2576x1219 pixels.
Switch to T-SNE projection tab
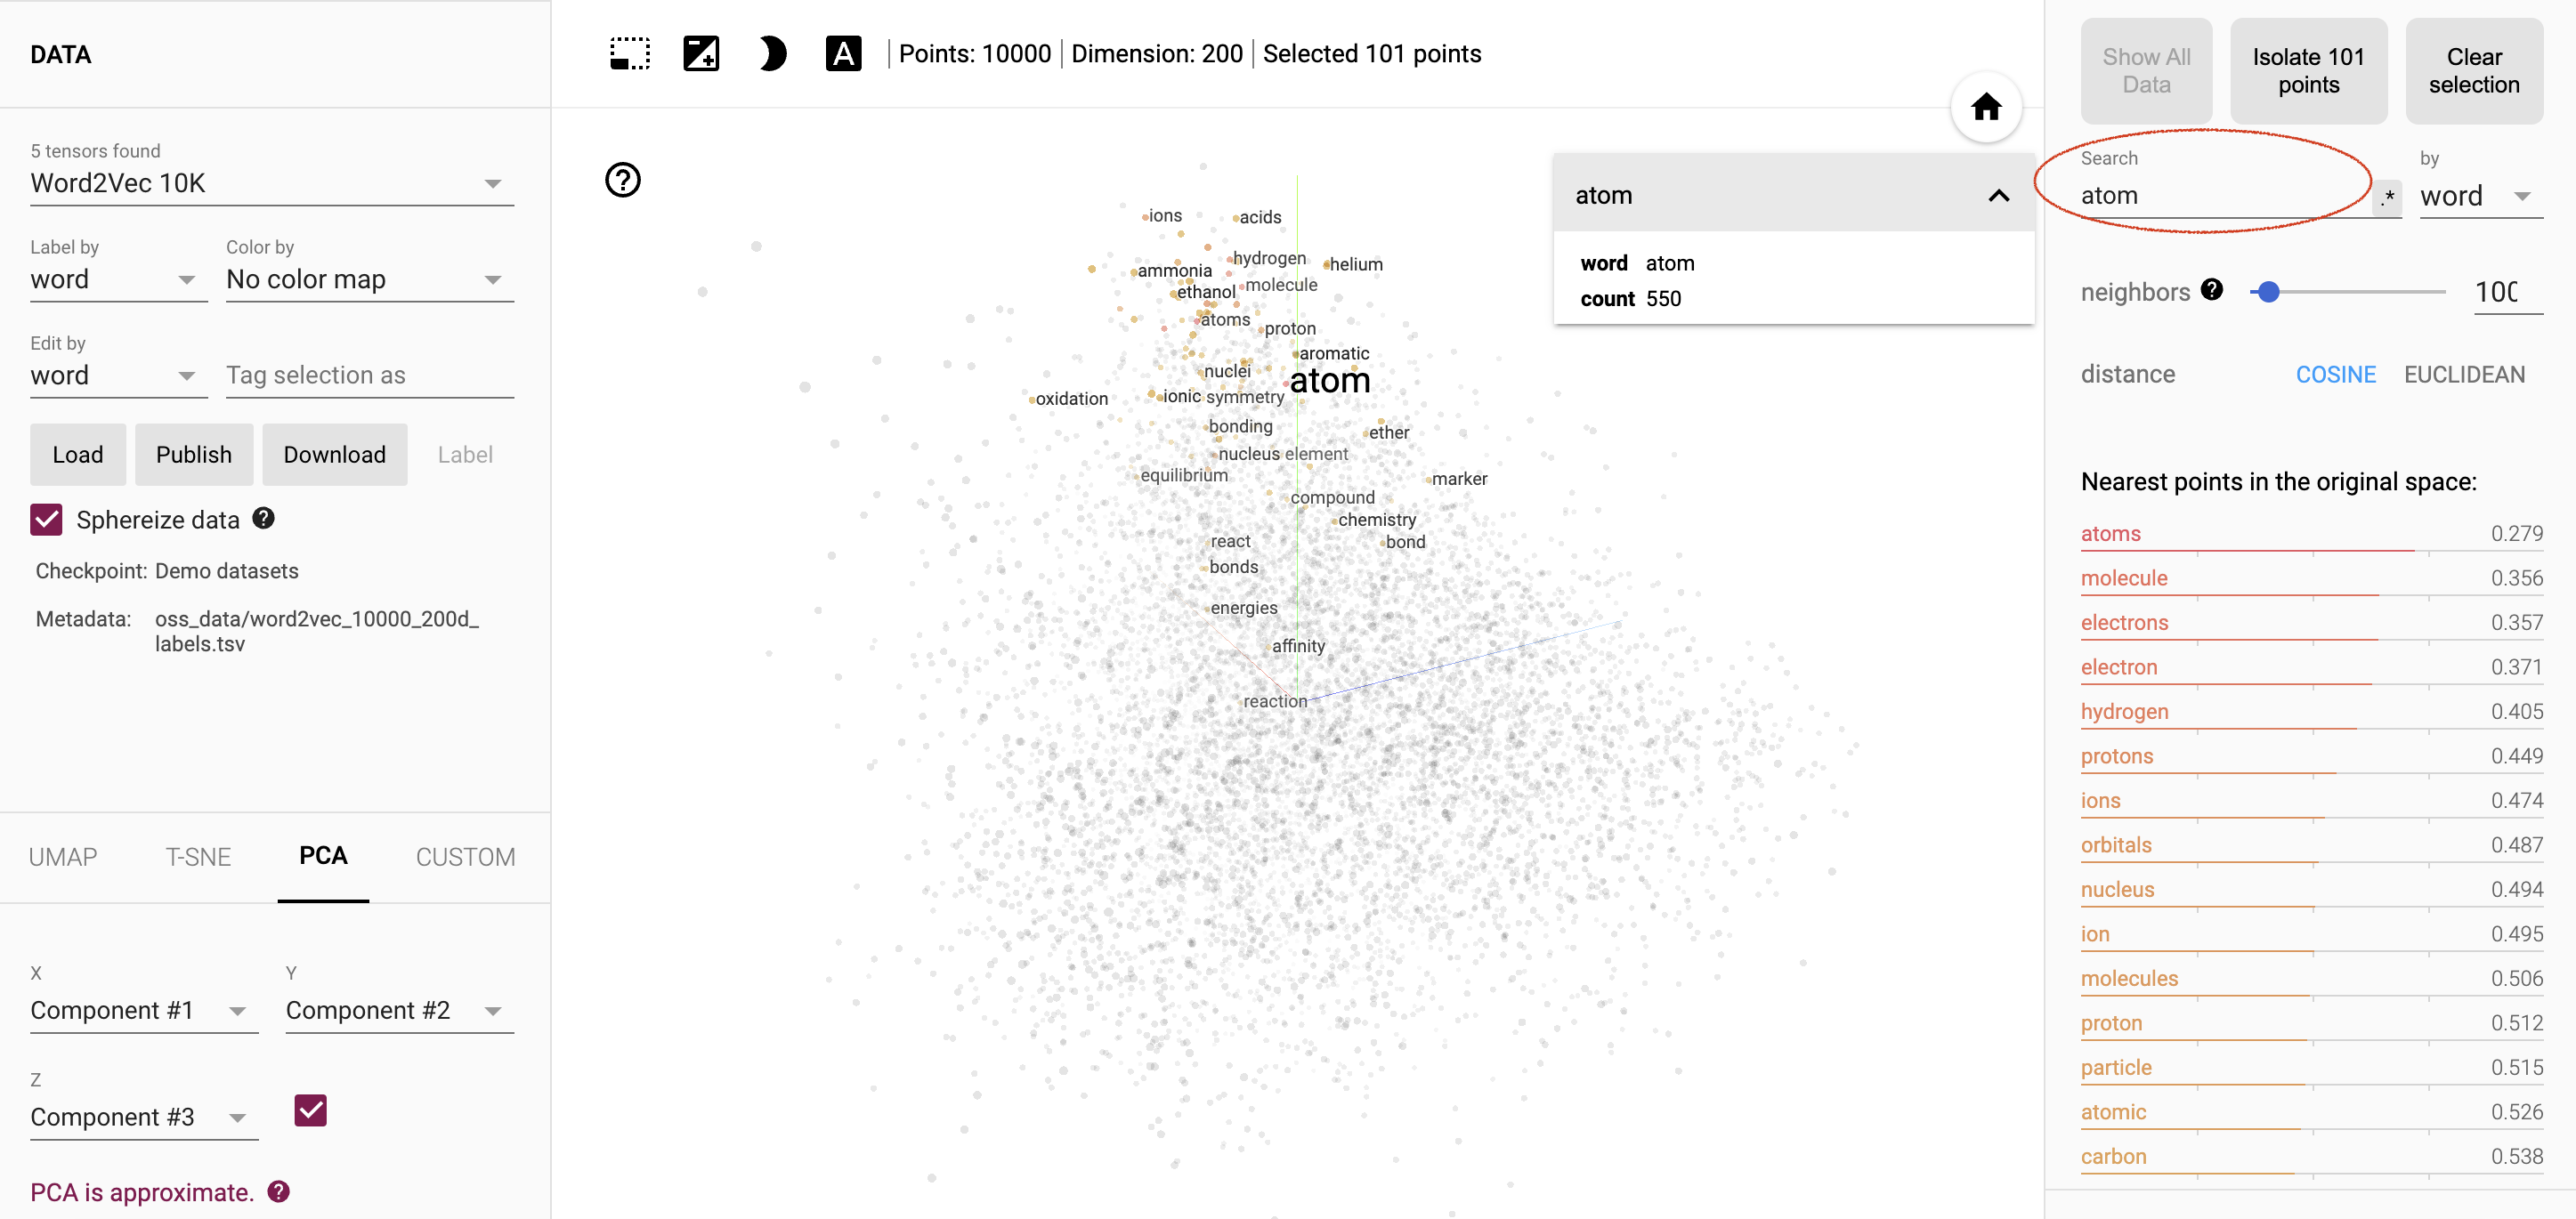pos(196,856)
